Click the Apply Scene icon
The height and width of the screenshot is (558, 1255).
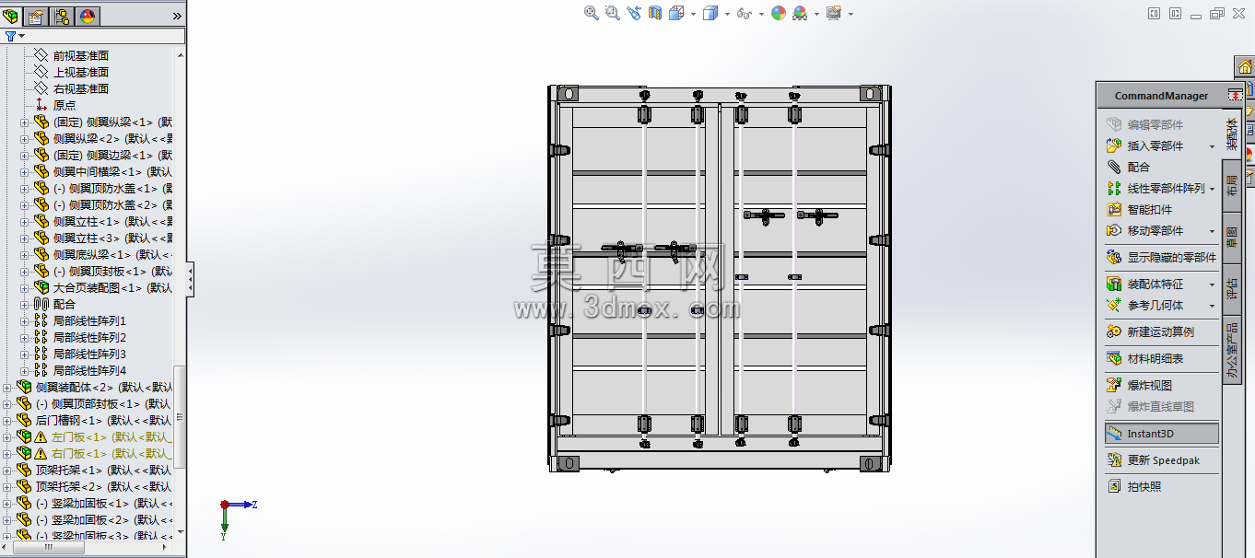click(x=800, y=13)
